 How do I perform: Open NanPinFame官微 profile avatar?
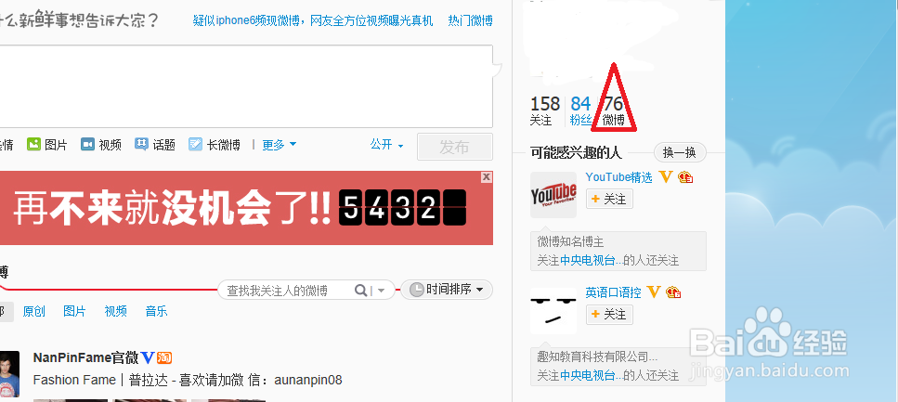pos(9,374)
